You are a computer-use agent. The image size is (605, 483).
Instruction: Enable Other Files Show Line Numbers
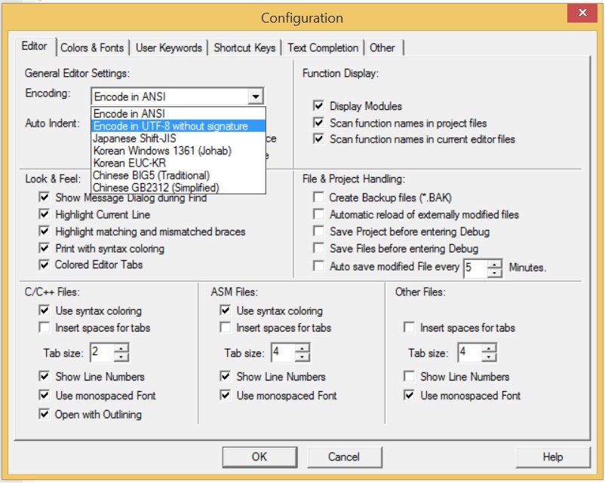click(x=409, y=376)
